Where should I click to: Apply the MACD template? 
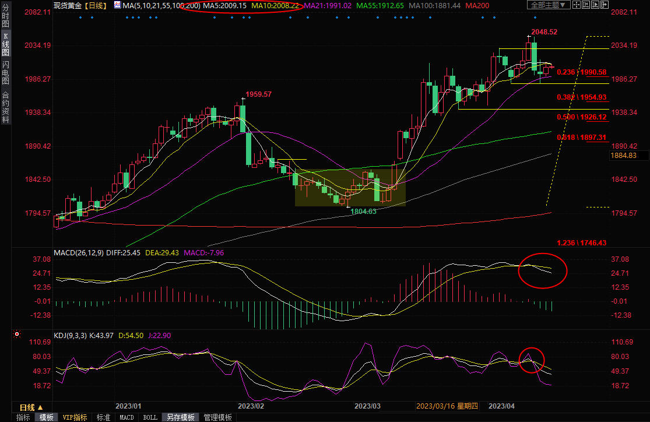[x=127, y=417]
